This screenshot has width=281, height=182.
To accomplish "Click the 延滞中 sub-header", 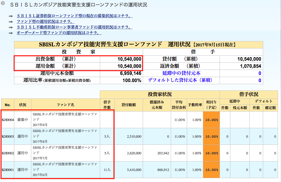I will 235,101.
